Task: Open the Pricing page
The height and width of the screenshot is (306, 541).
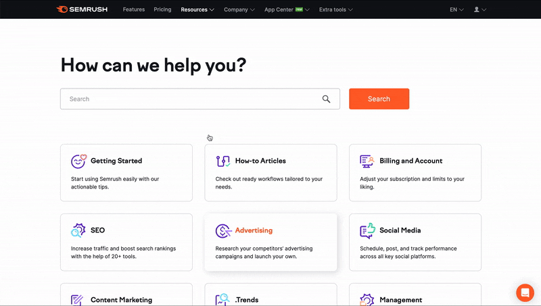Action: click(162, 9)
